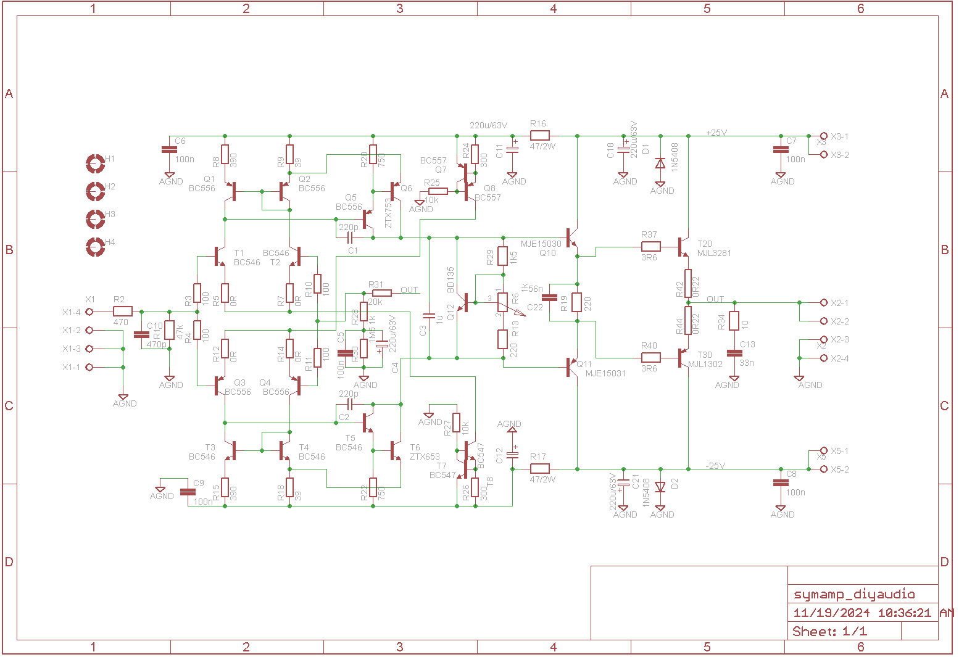This screenshot has width=959, height=657.
Task: Select capacitor C8 100n symbol
Action: pyautogui.click(x=781, y=482)
